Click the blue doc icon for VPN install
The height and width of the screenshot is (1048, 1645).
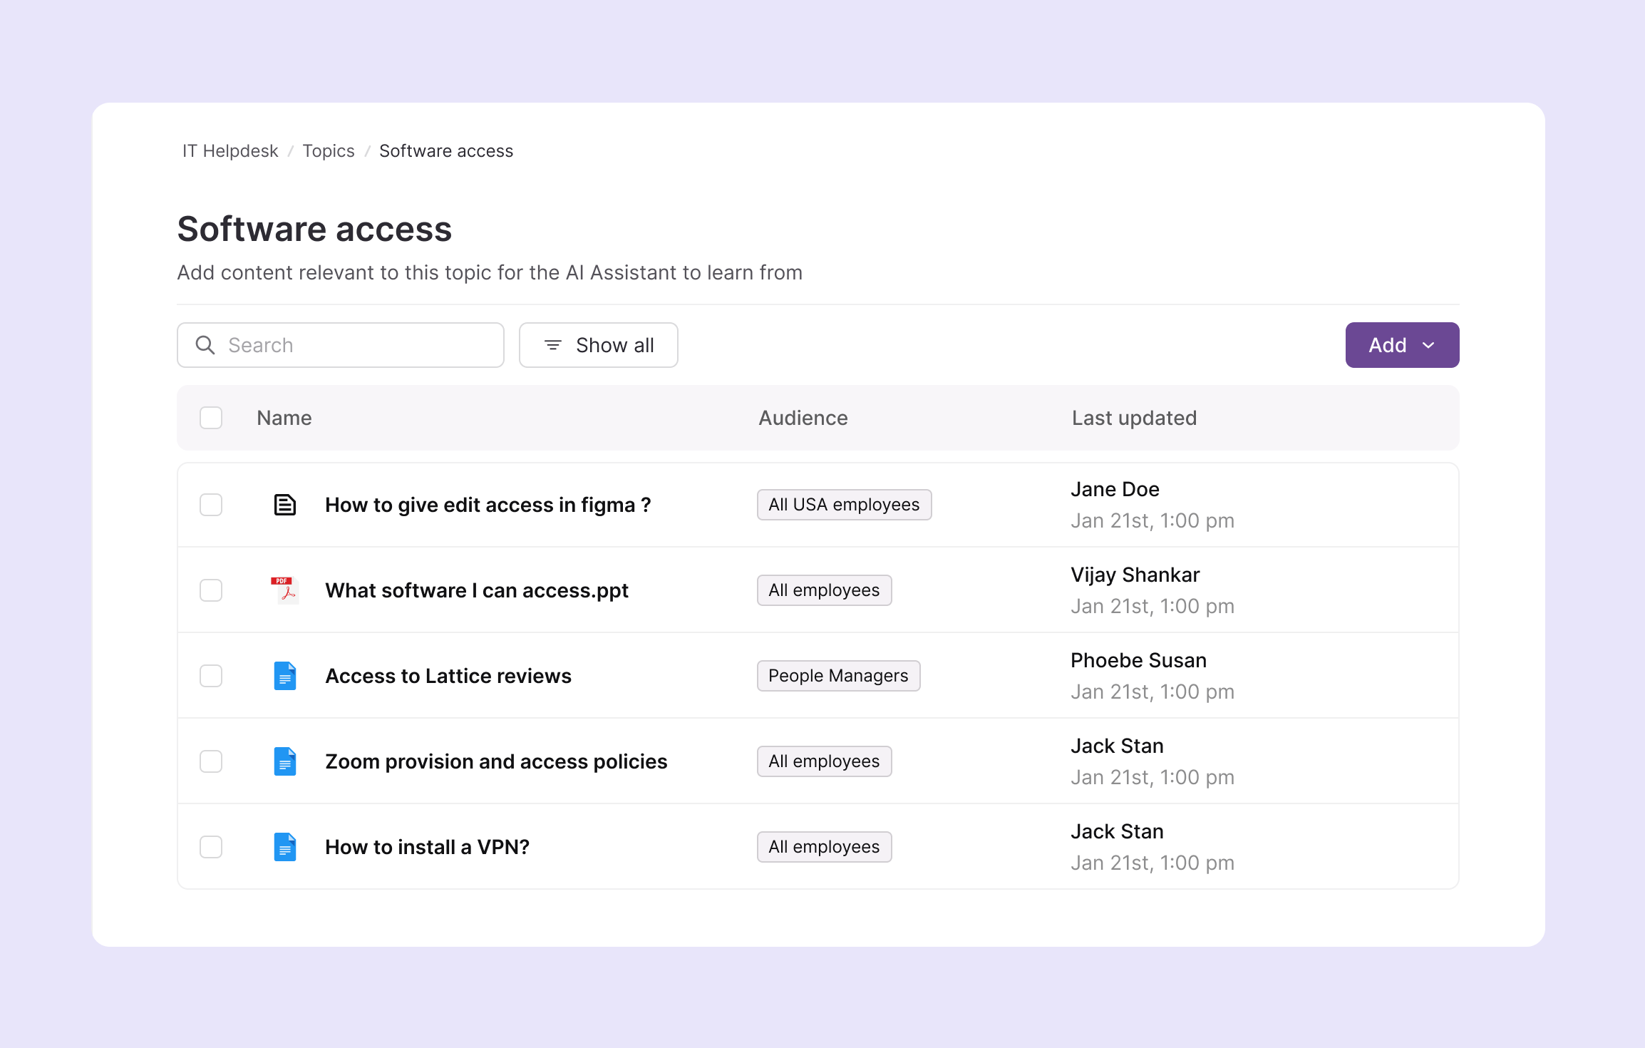pyautogui.click(x=285, y=847)
